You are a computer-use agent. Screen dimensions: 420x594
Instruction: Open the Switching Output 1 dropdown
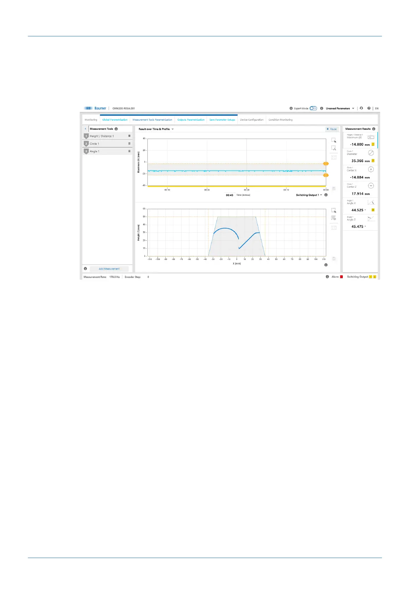309,195
